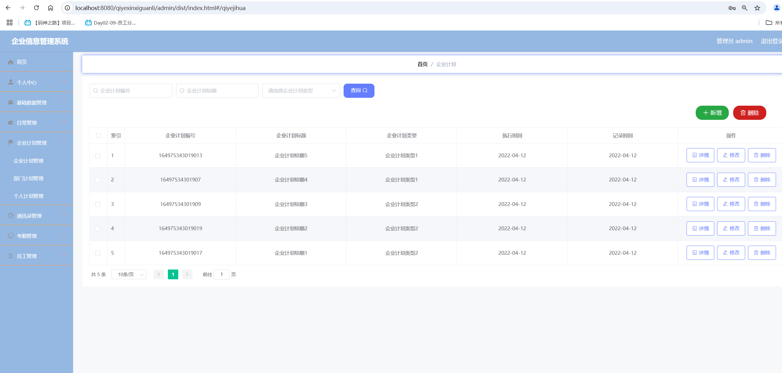
Task: Open the saved passwords key icon
Action: (732, 8)
